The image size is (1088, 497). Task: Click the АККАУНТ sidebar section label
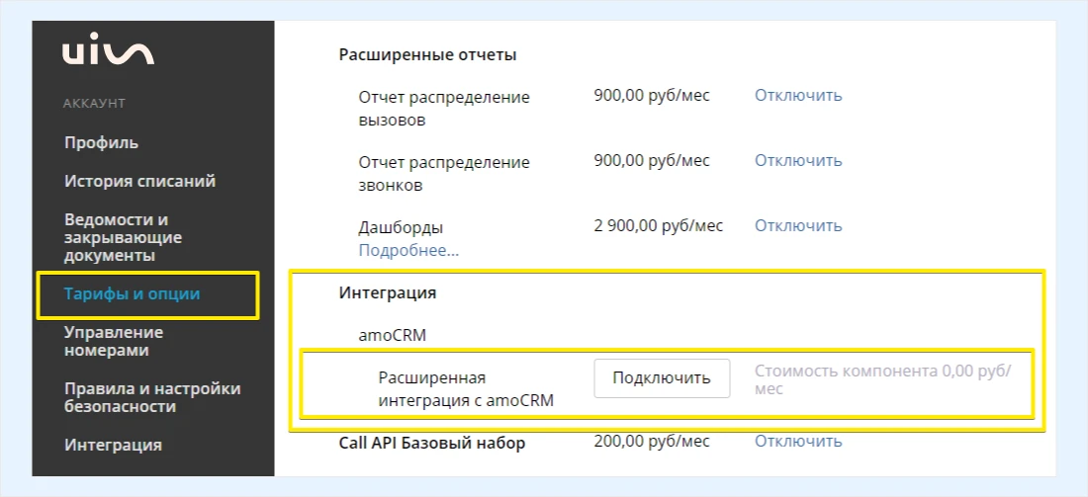(94, 104)
